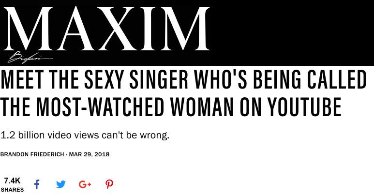Click the headline line ending with YouTube
This screenshot has width=374, height=196.
click(171, 107)
